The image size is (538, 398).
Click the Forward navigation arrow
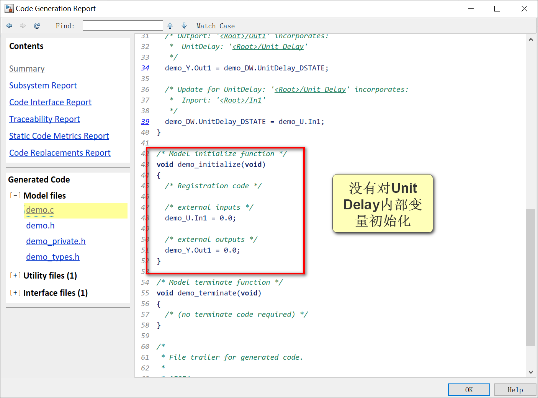[x=23, y=26]
